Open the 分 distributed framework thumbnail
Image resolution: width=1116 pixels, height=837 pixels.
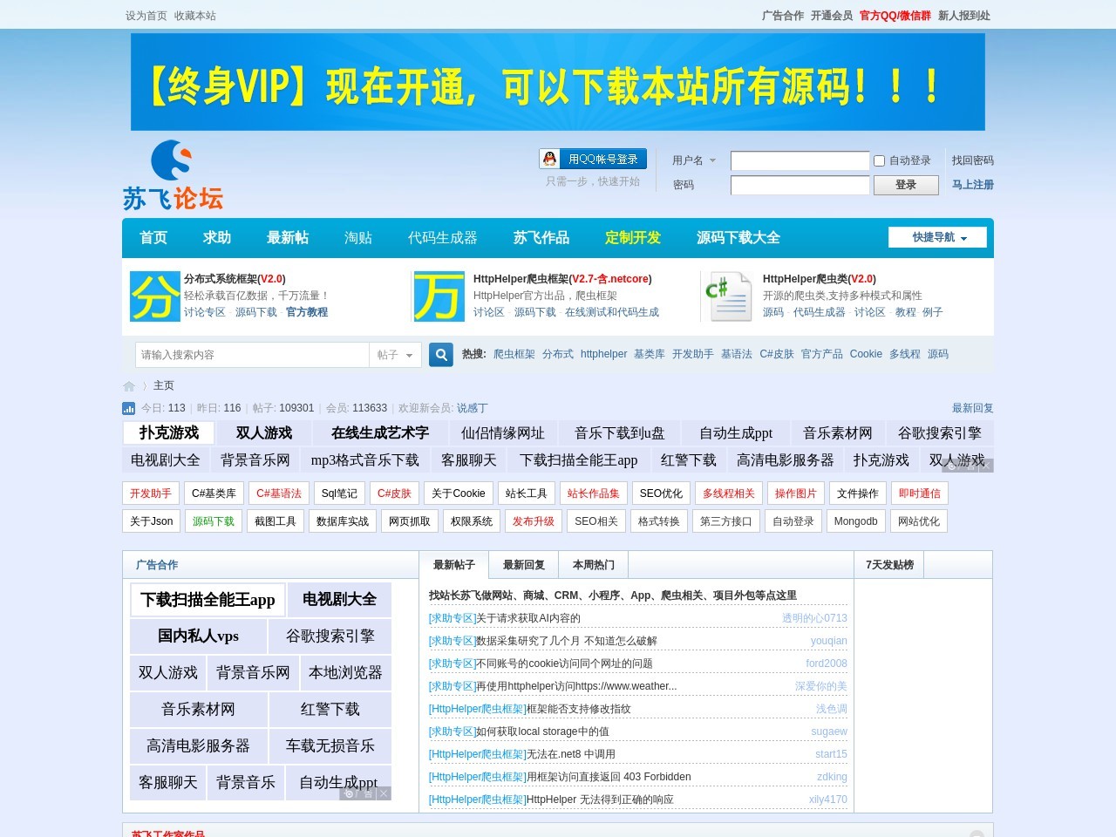click(x=155, y=296)
